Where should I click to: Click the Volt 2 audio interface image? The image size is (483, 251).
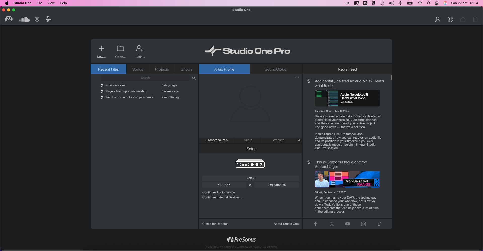click(250, 163)
